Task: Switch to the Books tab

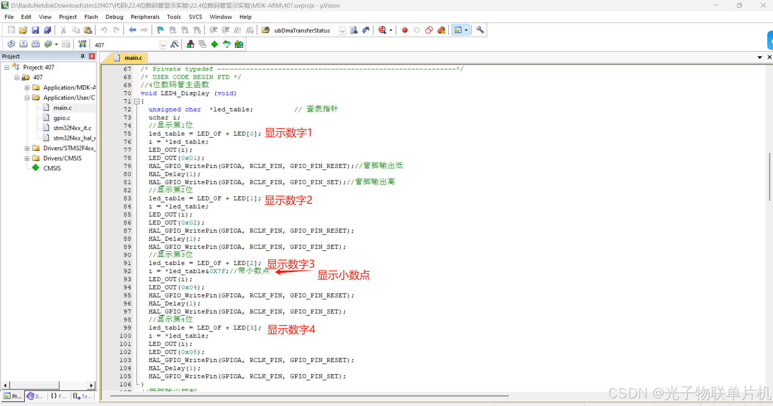Action: pos(35,396)
